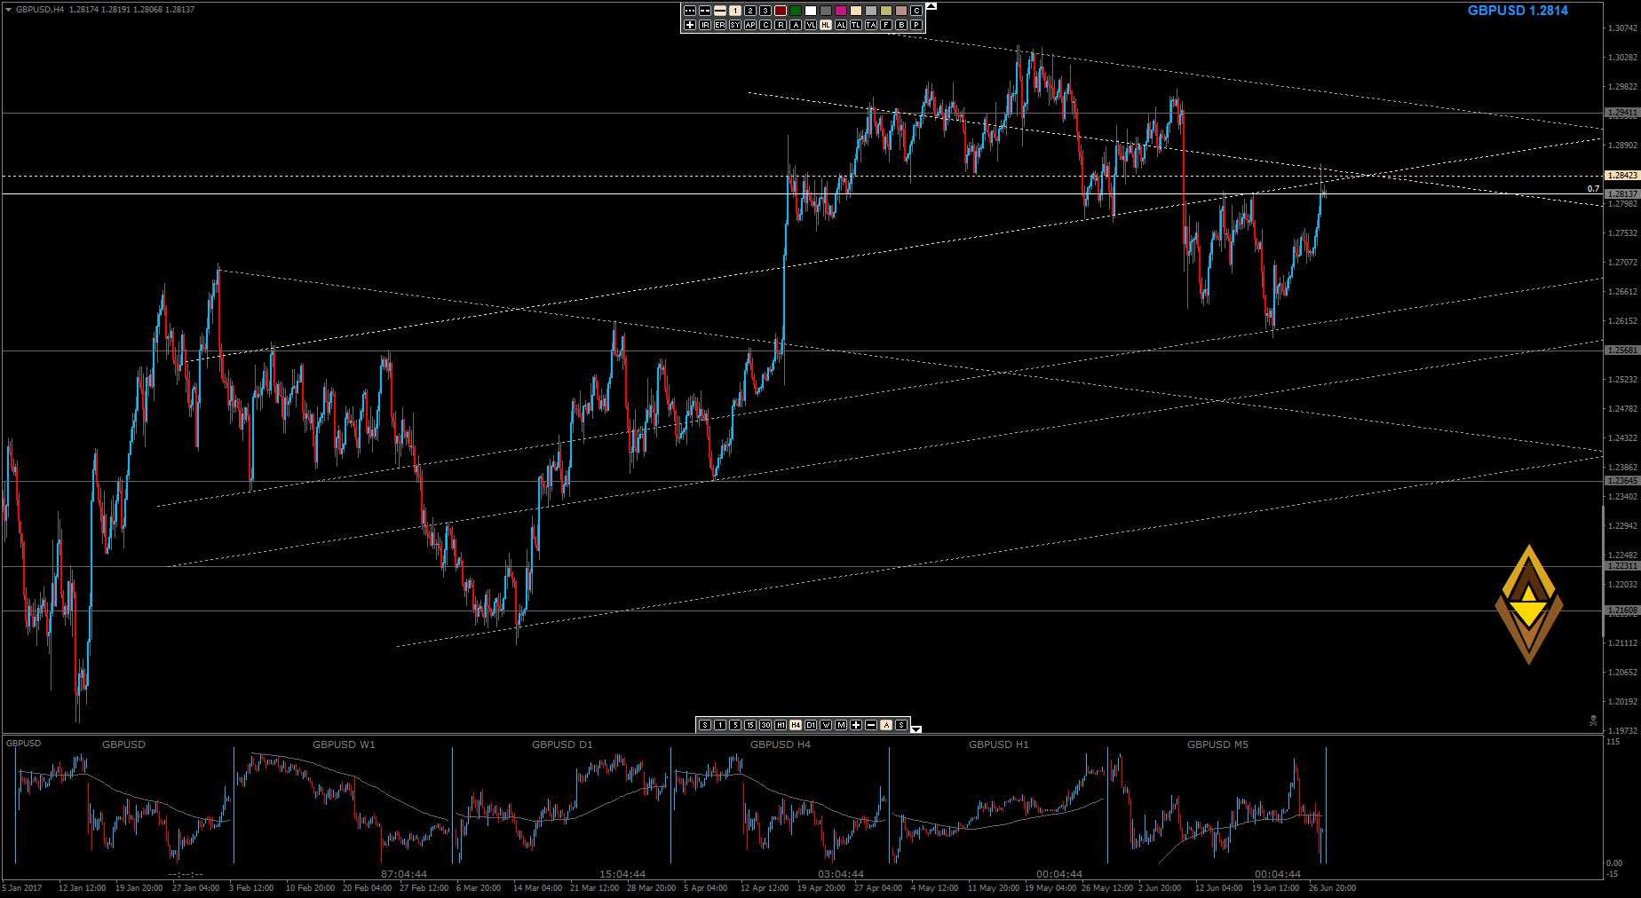1641x898 pixels.
Task: Open the GBPUSD W1 mini chart
Action: click(344, 803)
